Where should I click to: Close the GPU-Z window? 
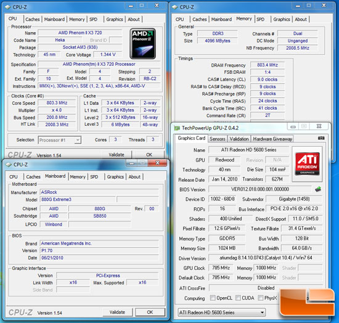tap(319, 126)
